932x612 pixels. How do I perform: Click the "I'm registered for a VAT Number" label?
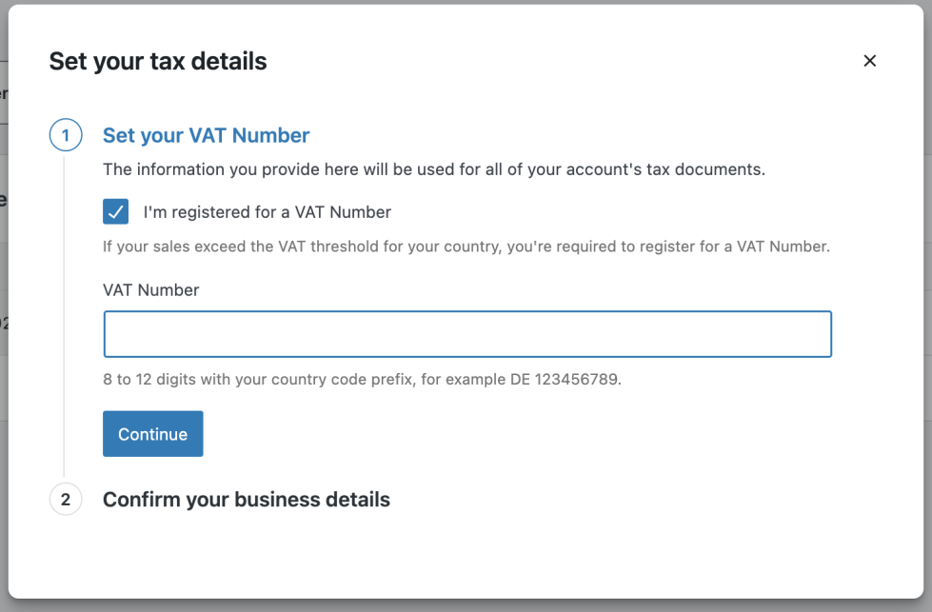coord(267,212)
